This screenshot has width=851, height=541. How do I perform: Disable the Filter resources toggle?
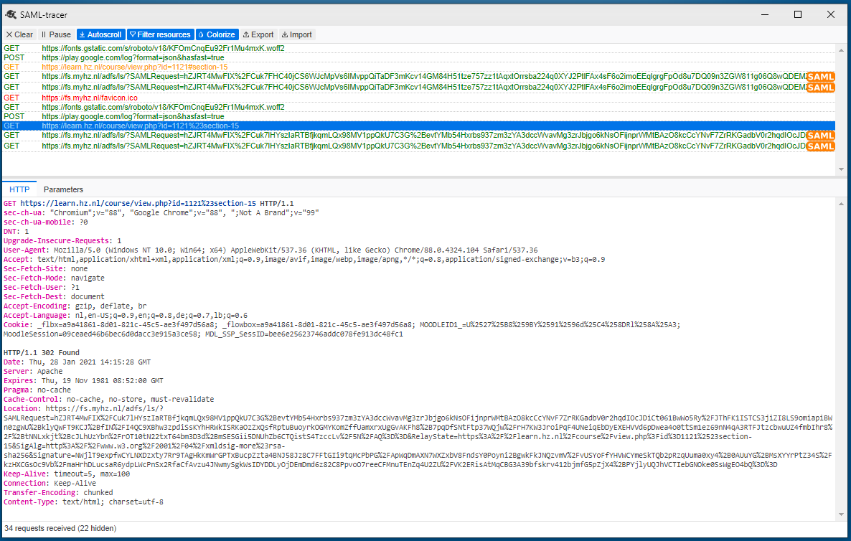point(160,34)
